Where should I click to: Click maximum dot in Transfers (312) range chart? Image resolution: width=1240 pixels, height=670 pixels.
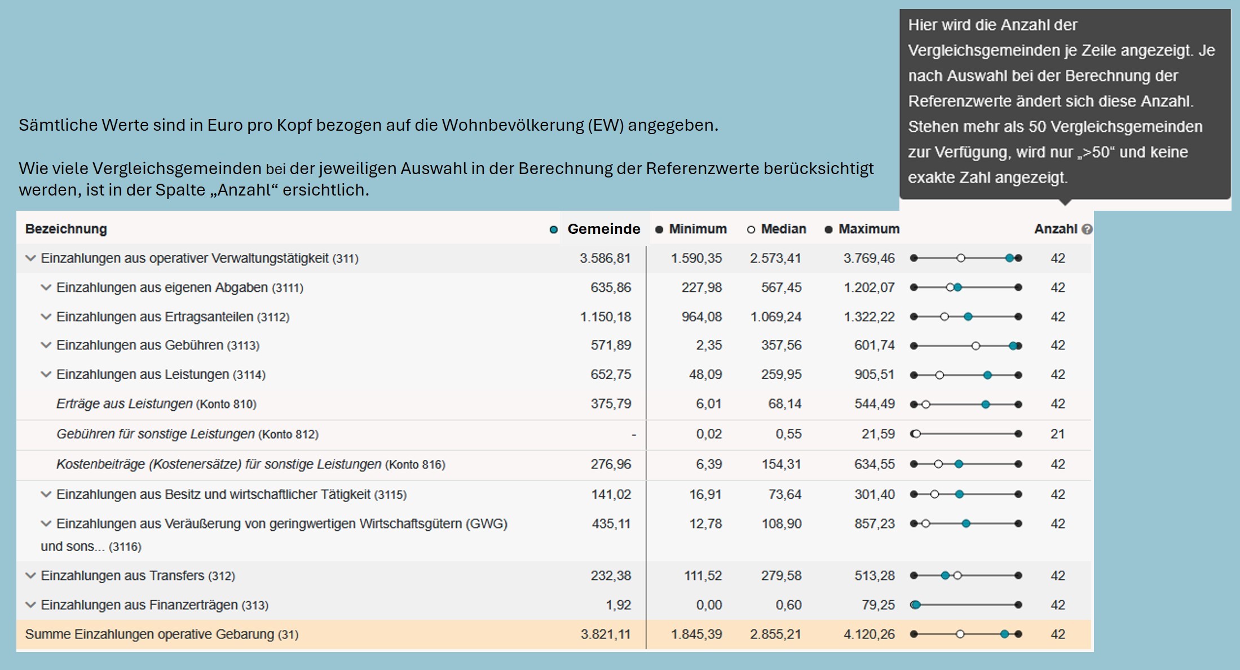1018,576
